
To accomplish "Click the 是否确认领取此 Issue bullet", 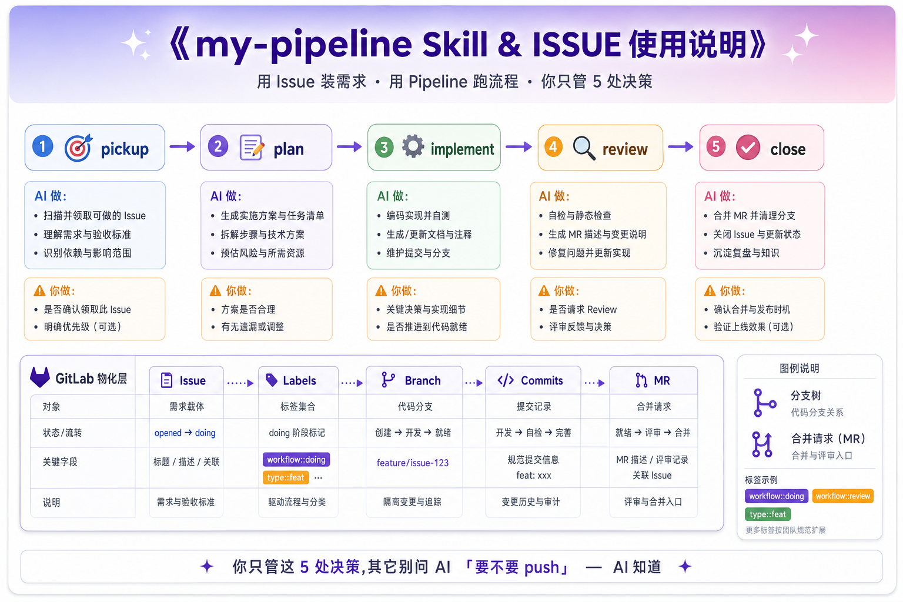I will click(x=87, y=309).
